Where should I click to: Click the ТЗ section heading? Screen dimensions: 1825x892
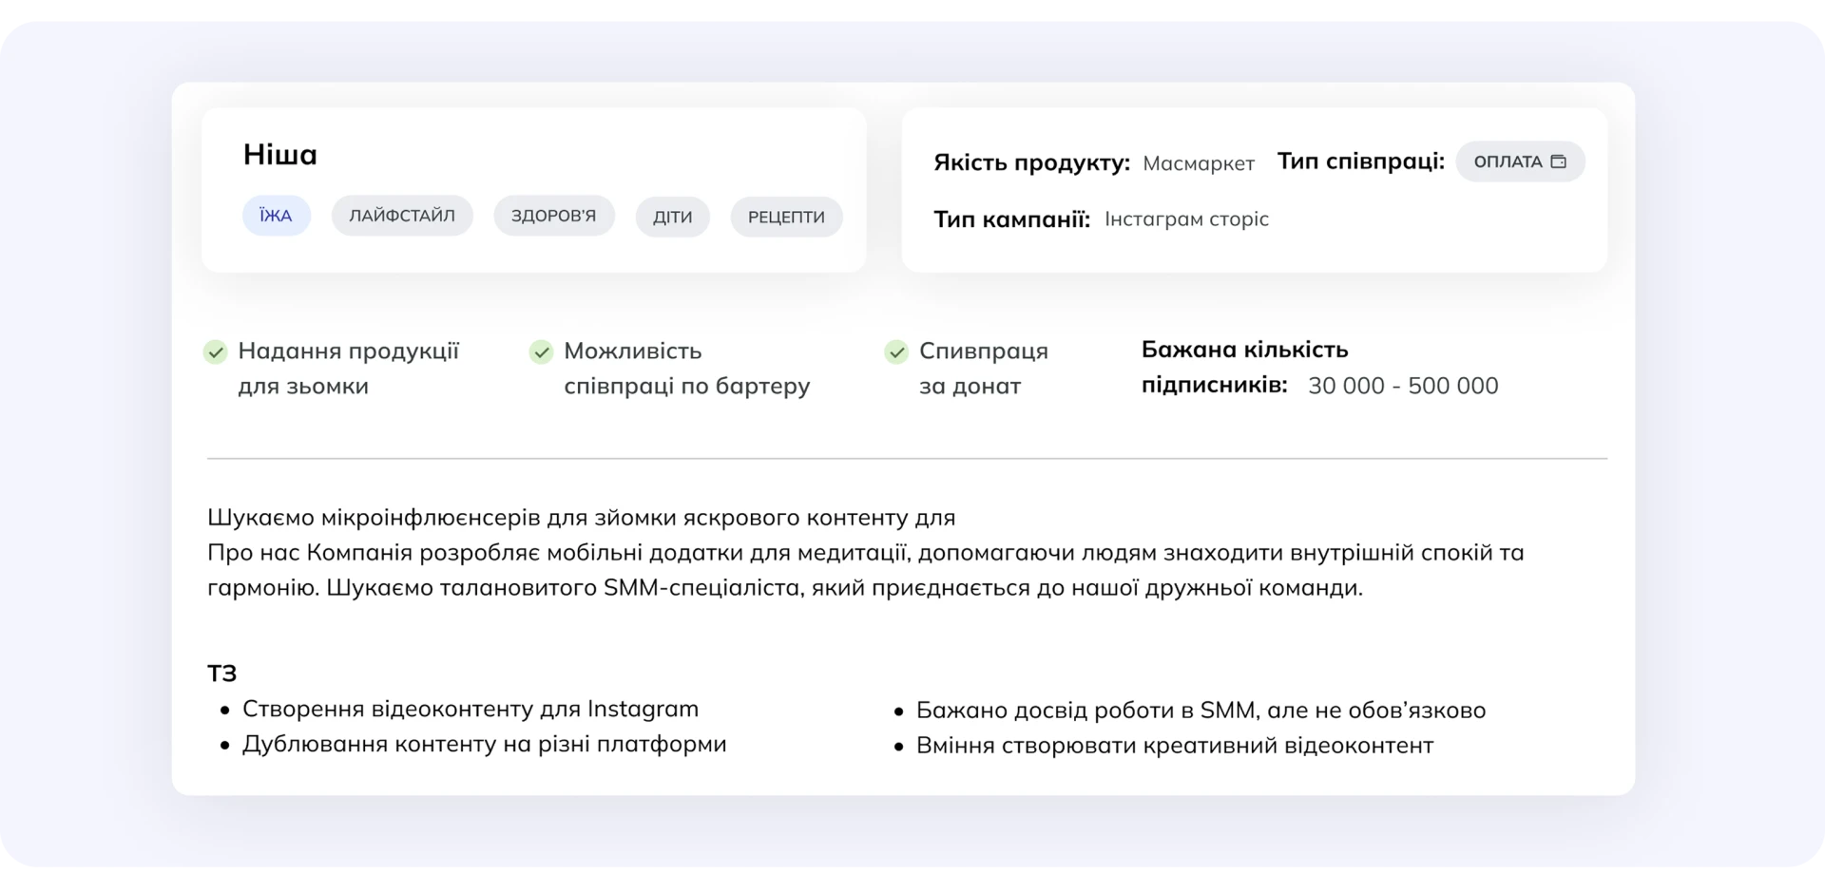pyautogui.click(x=222, y=674)
